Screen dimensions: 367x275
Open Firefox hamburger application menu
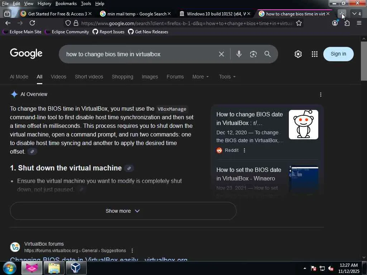(359, 23)
